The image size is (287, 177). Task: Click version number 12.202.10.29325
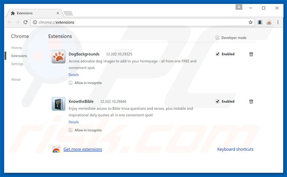click(x=119, y=54)
